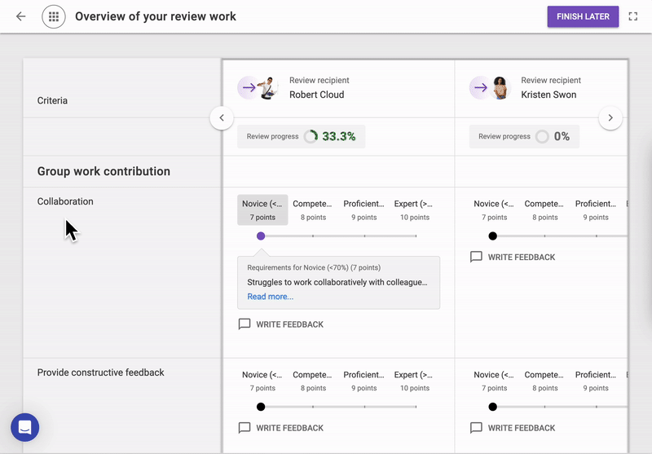Screen dimensions: 652x454
Task: Click comment icon in Robert's constructive feedback row
Action: pos(244,428)
